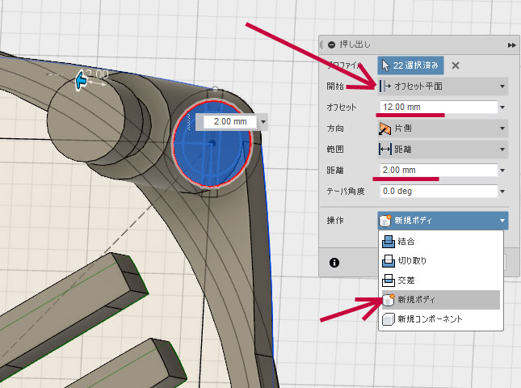Image resolution: width=521 pixels, height=388 pixels.
Task: Open the 操作 新規ボディ combo box
Action: click(x=442, y=221)
